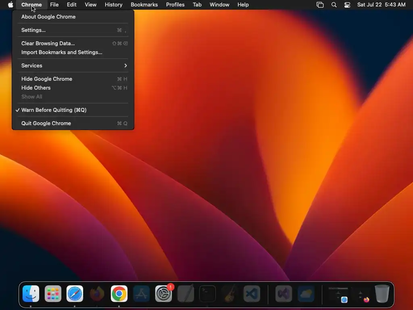Click the date and time in menu bar
The image size is (413, 310).
(381, 5)
